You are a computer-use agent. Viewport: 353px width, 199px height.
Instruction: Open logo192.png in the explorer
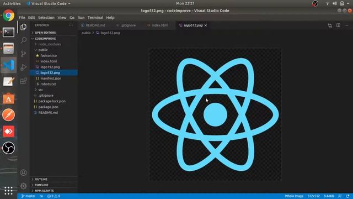54,67
